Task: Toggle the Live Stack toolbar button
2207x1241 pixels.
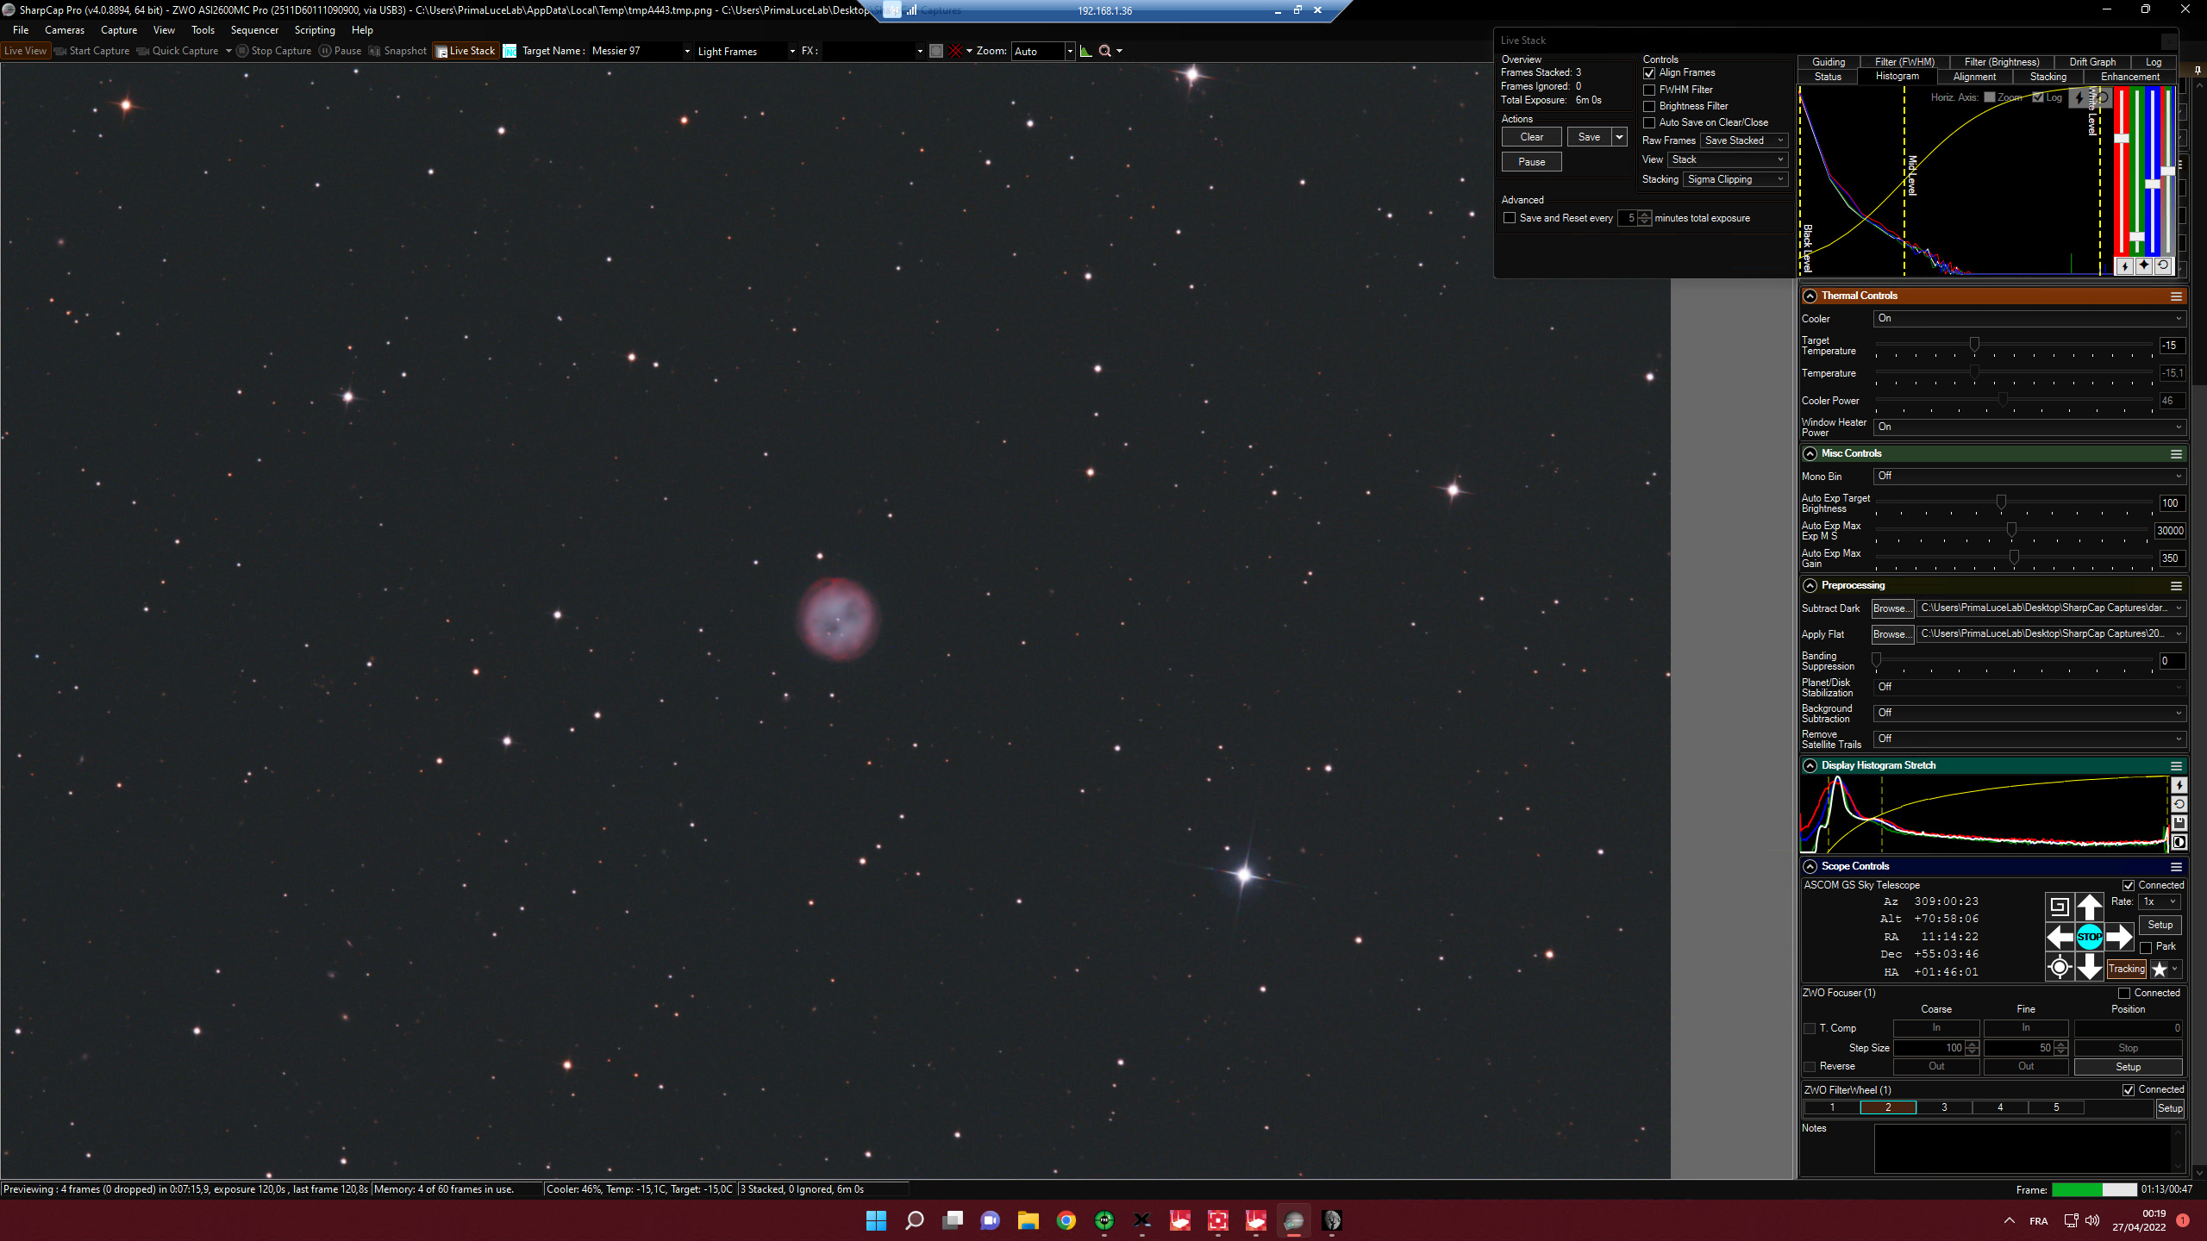Action: point(466,51)
